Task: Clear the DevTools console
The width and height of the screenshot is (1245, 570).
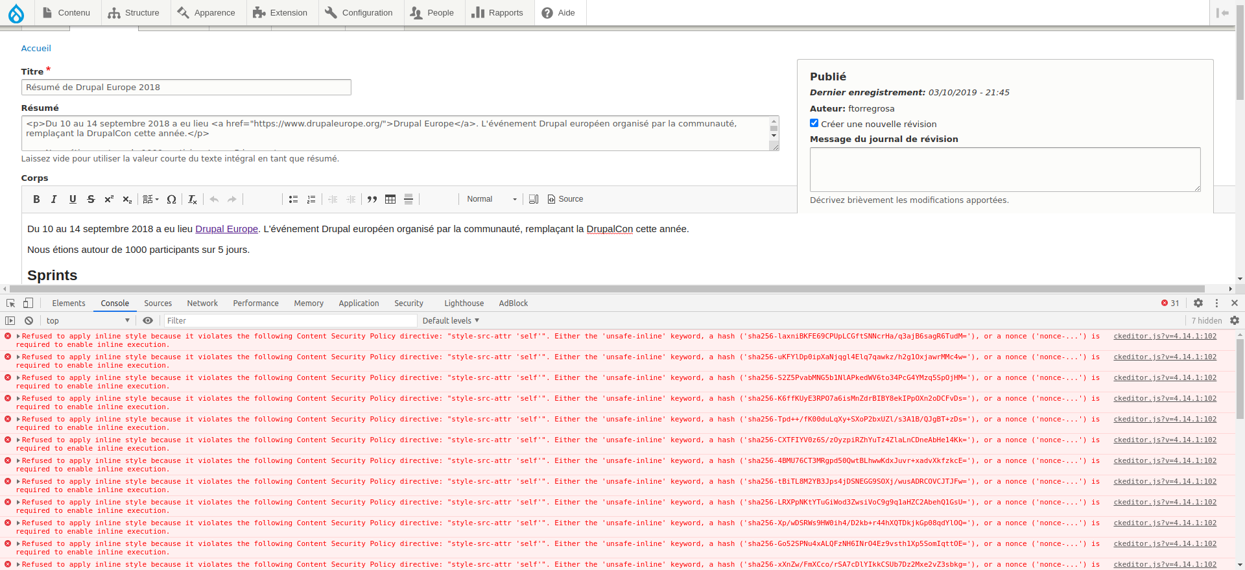Action: [x=29, y=320]
